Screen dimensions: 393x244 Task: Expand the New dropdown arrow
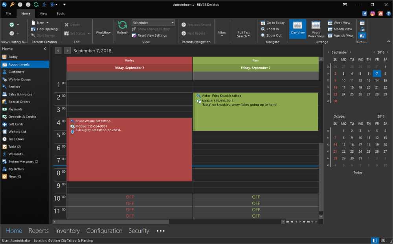[48, 22]
